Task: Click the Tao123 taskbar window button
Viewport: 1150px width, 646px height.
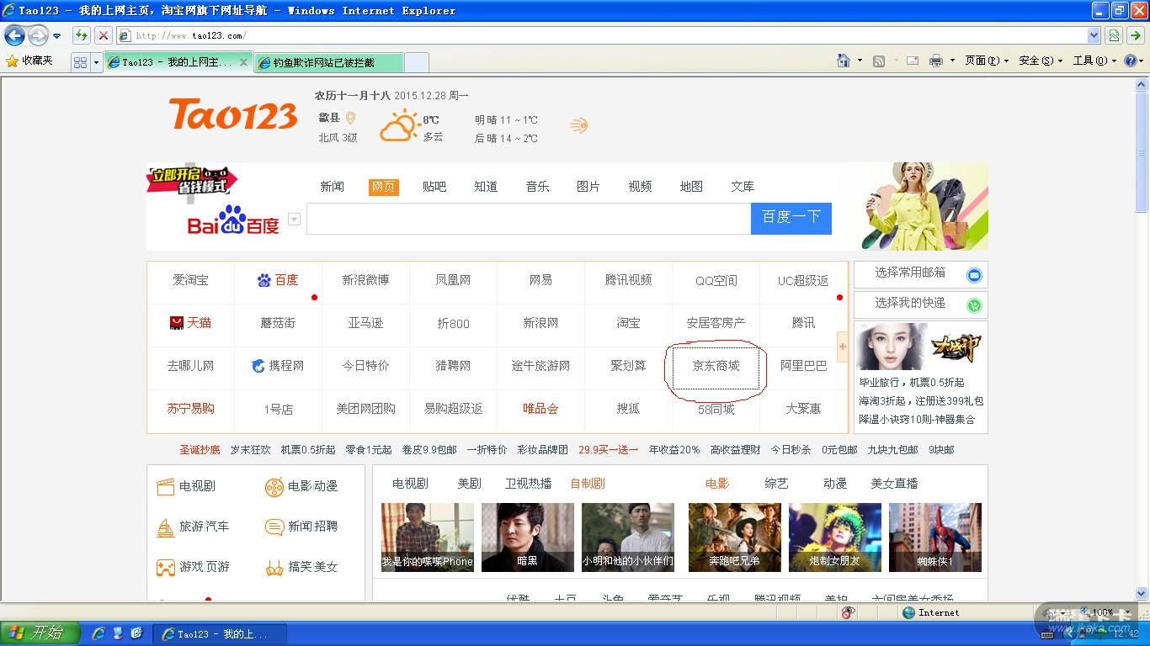Action: click(221, 633)
